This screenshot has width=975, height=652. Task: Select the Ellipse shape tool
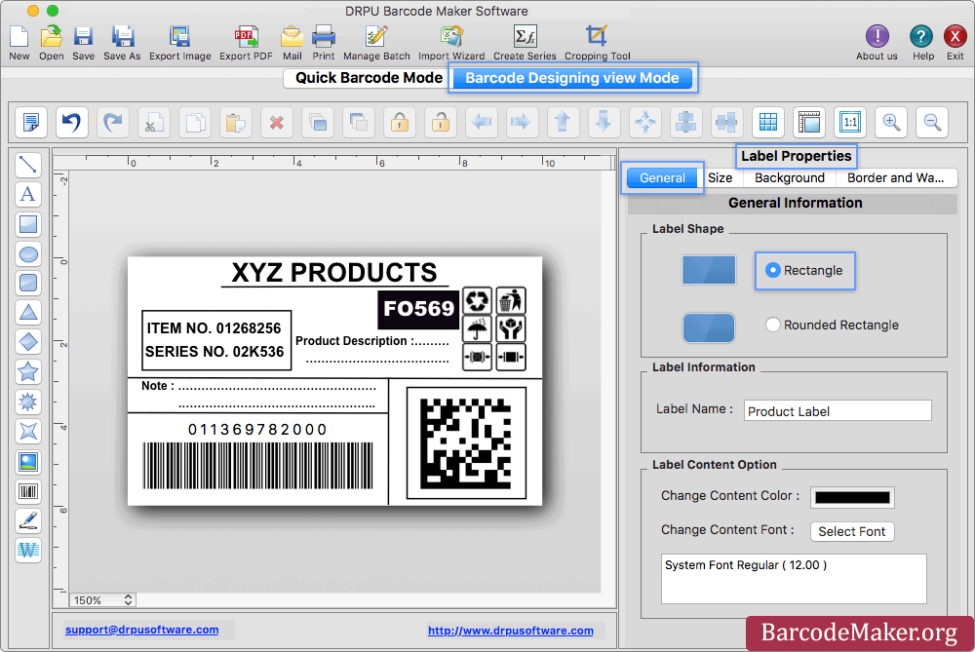tap(28, 254)
